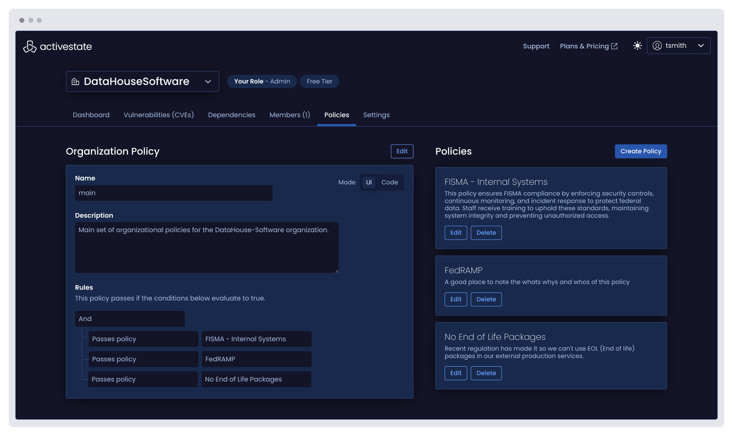Click the Create Policy button
The height and width of the screenshot is (438, 733).
pyautogui.click(x=641, y=151)
